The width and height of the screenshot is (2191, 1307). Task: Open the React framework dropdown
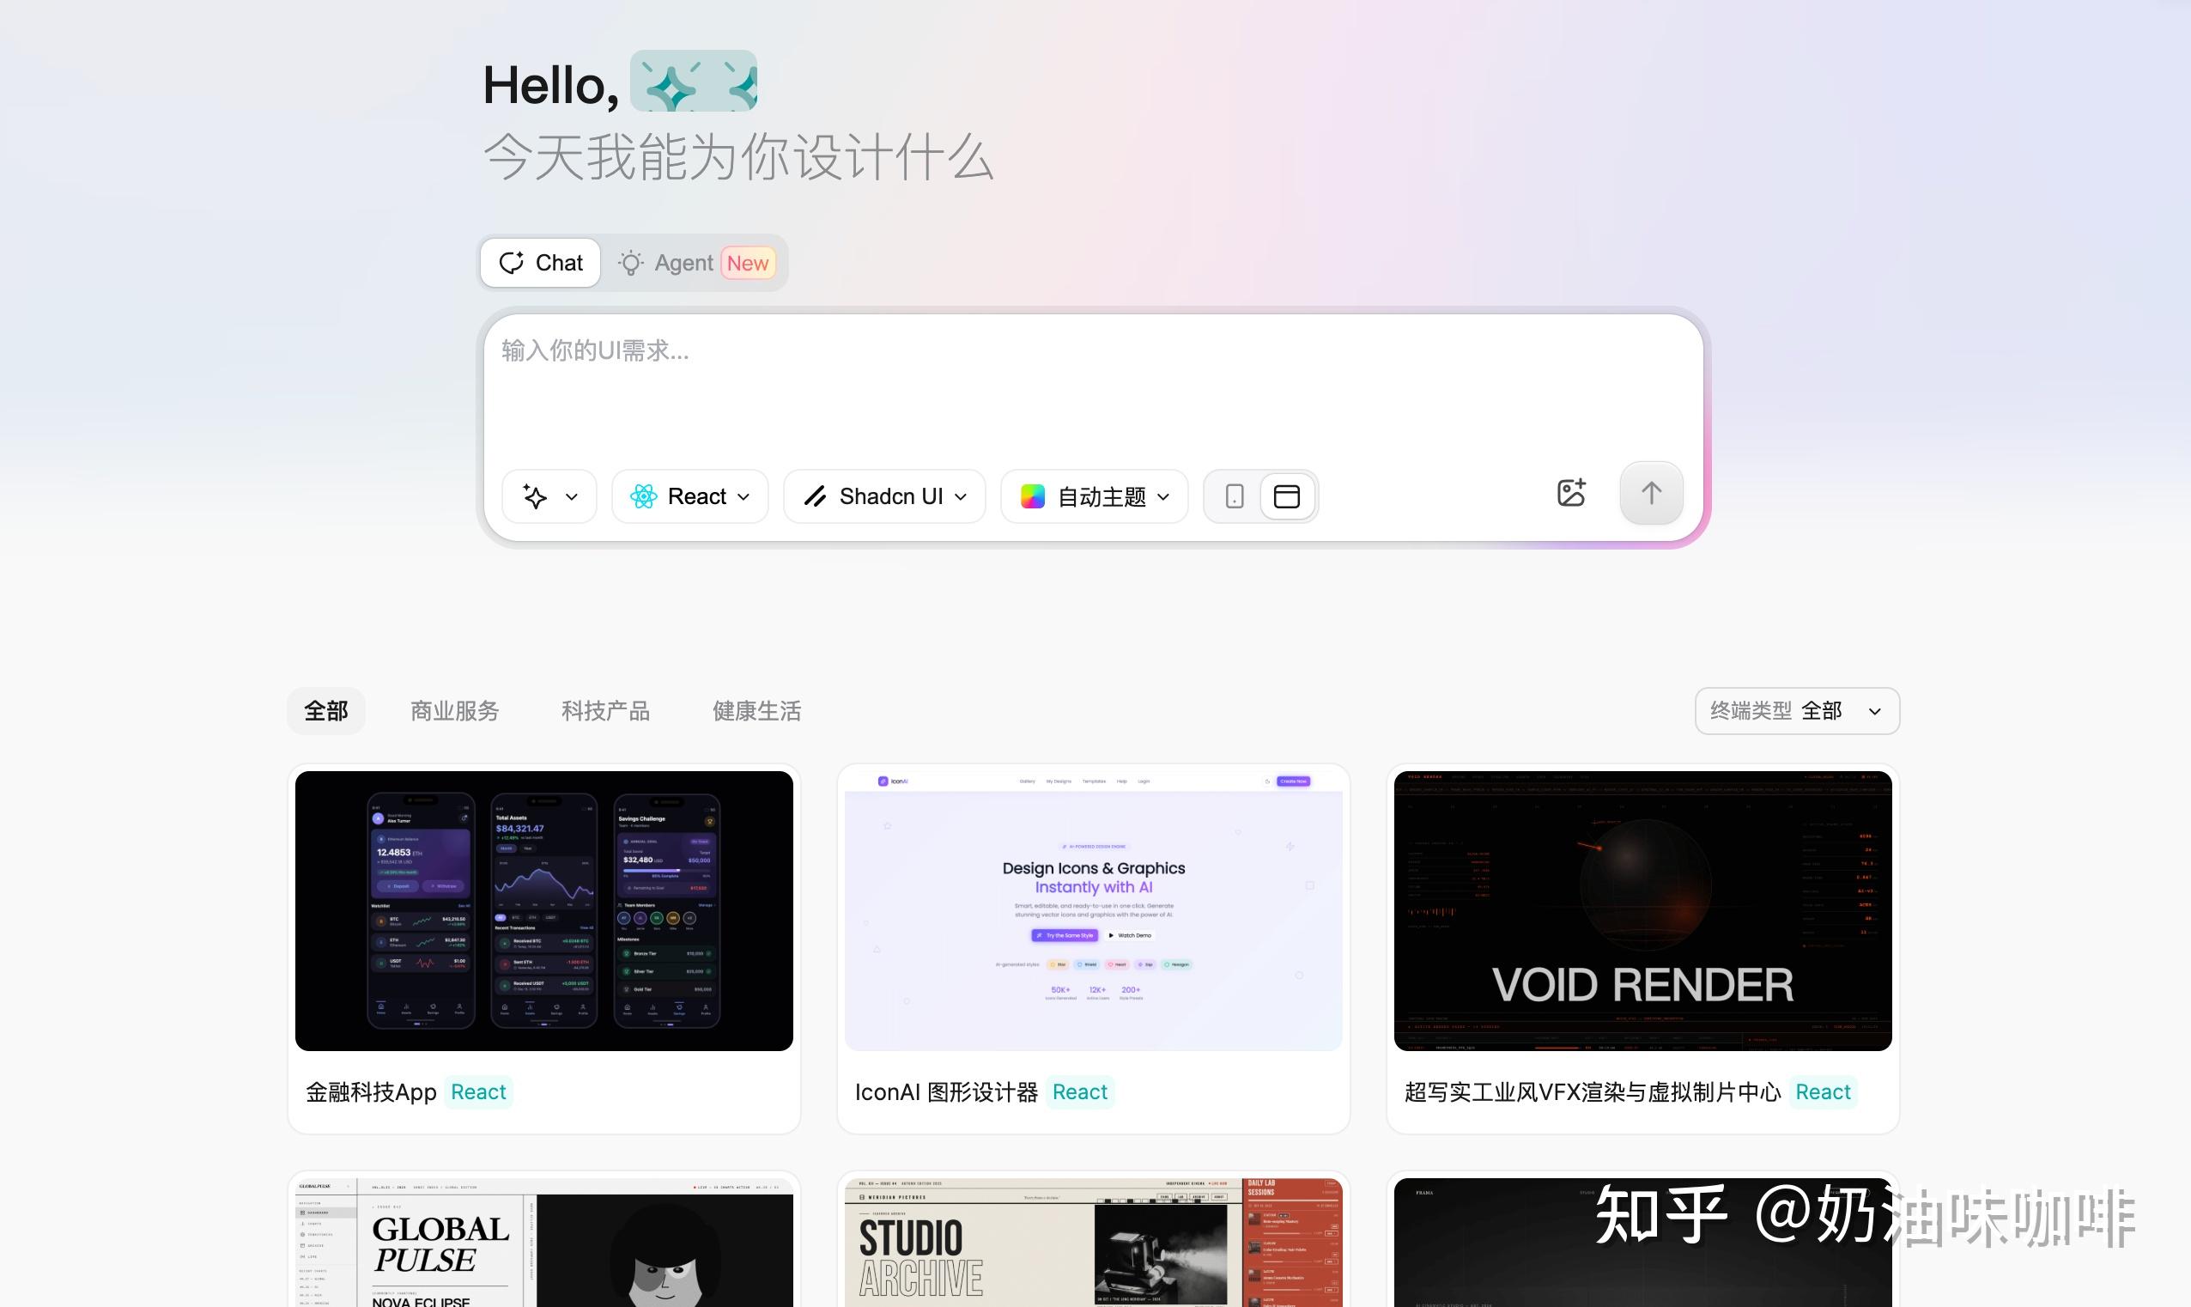coord(690,495)
